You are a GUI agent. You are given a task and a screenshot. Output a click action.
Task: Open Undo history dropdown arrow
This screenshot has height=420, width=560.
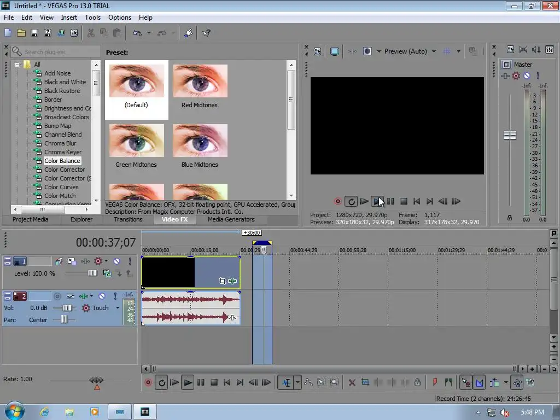pos(149,33)
